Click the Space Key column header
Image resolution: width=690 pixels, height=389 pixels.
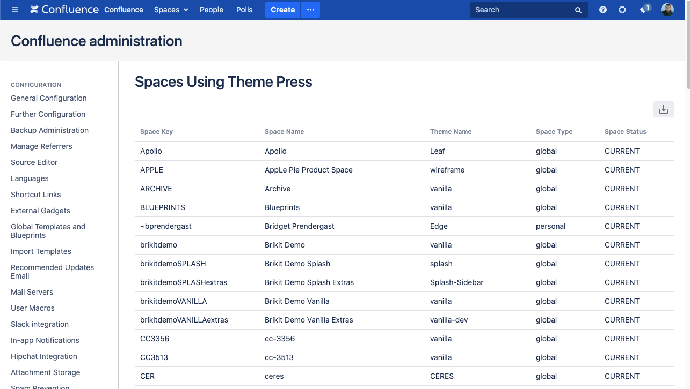[x=156, y=132]
